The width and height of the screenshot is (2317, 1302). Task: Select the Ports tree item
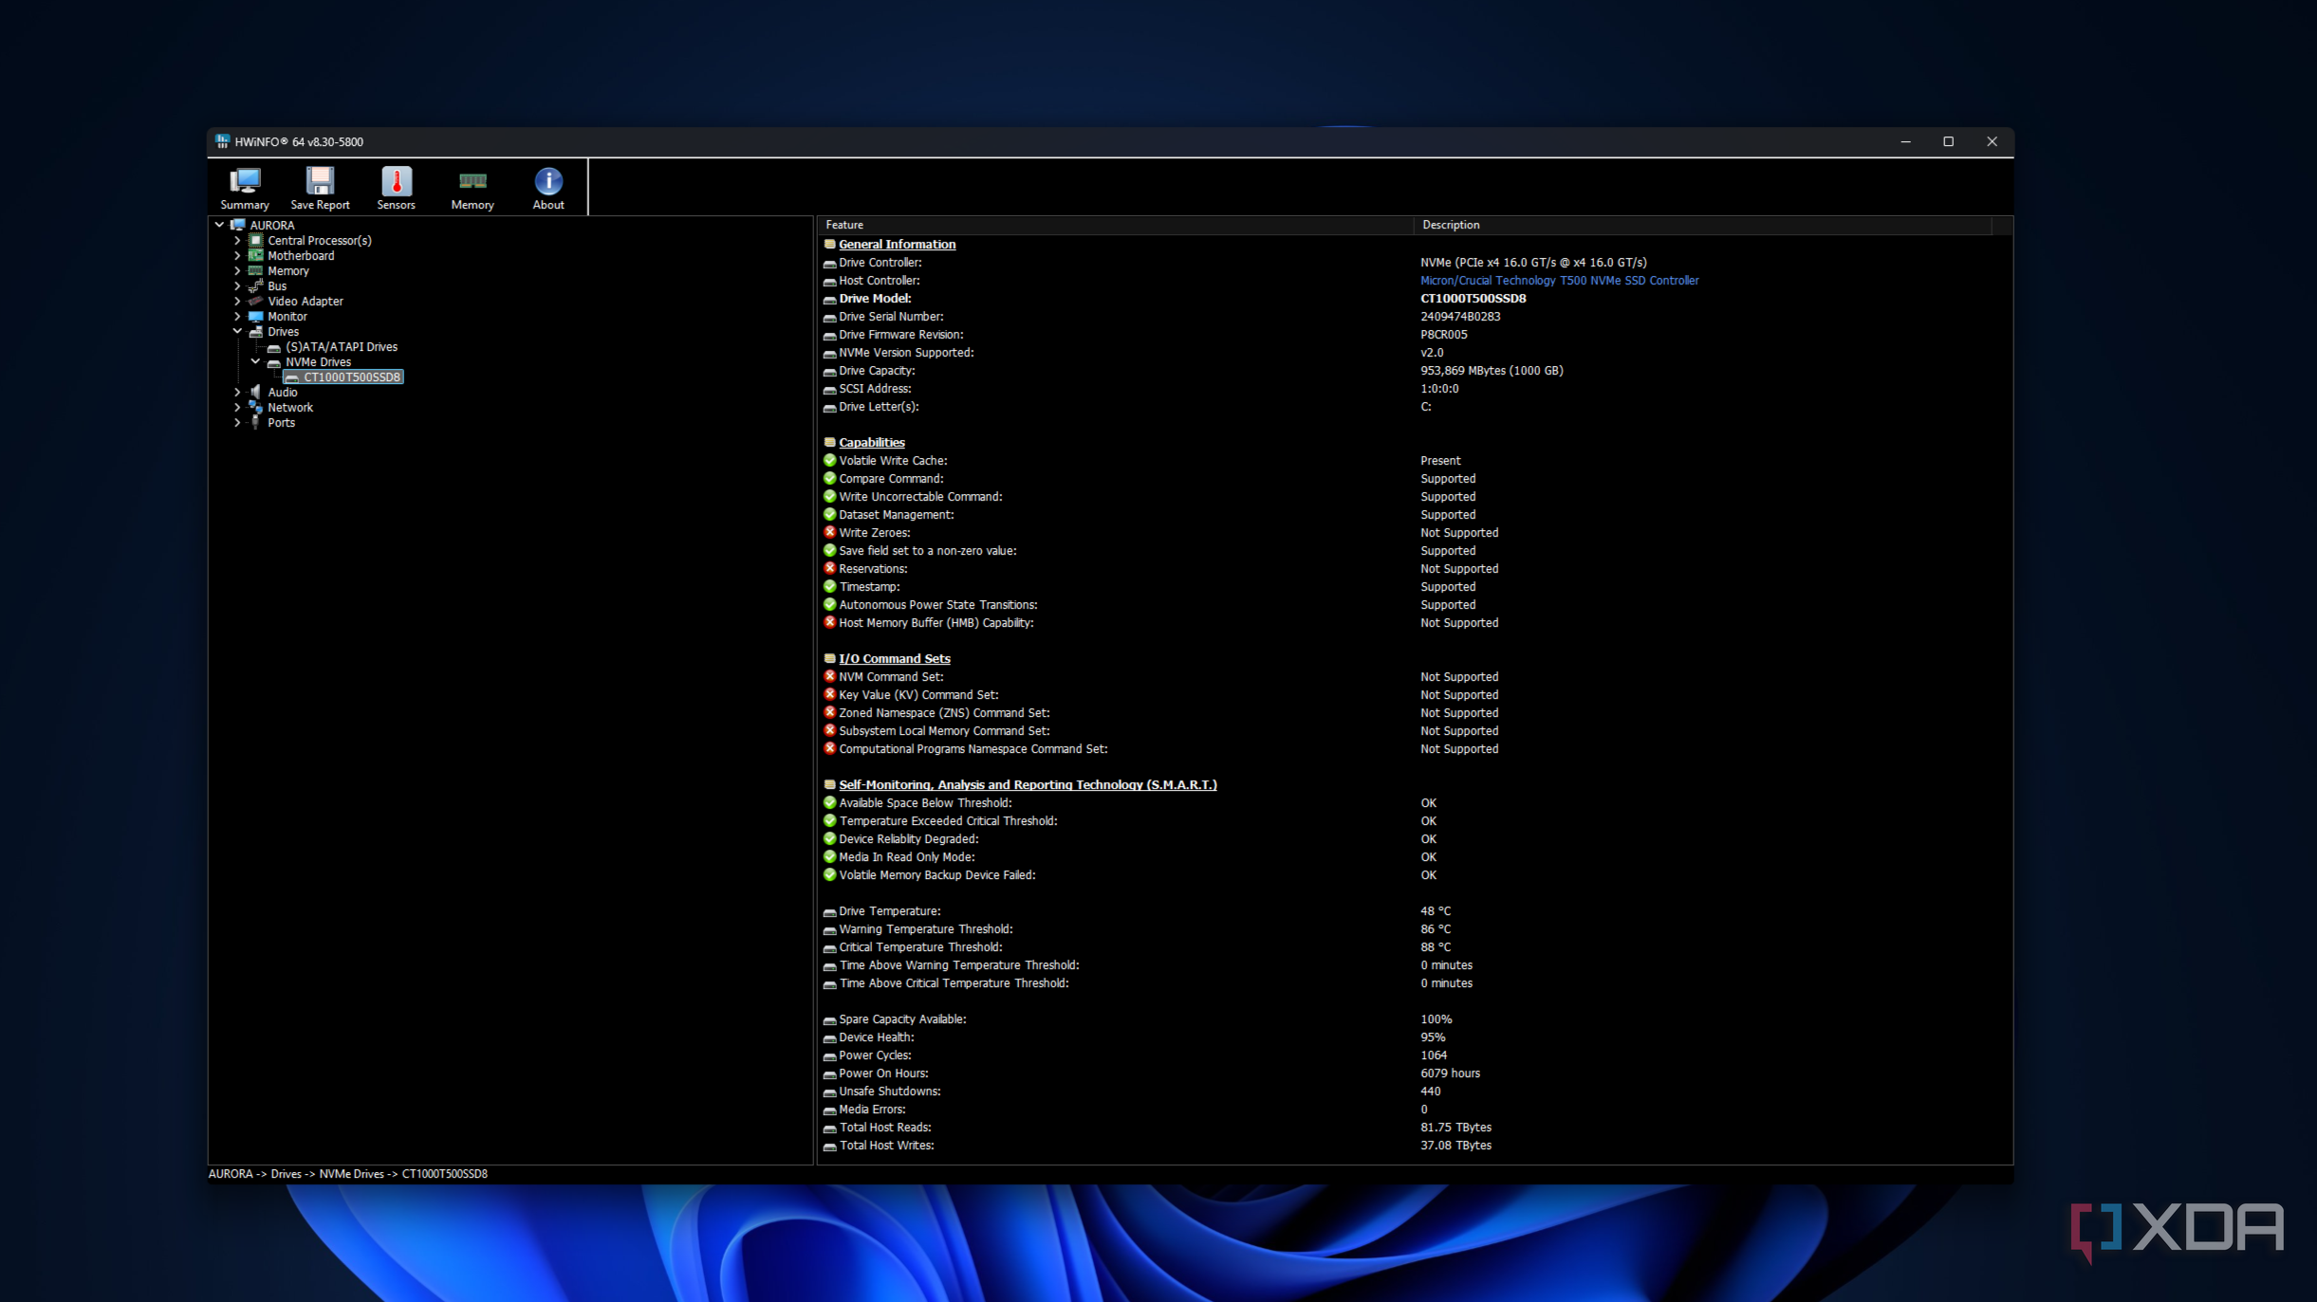(x=281, y=422)
